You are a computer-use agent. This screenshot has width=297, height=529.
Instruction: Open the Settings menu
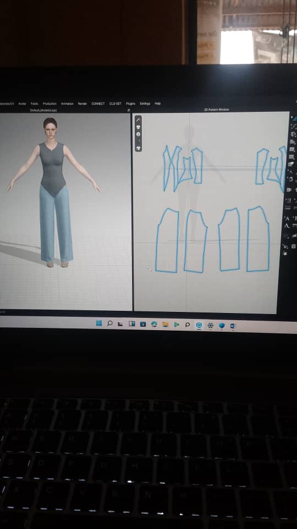point(145,104)
